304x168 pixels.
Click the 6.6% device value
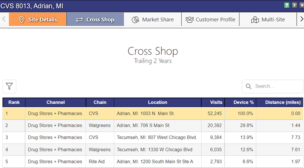tap(248, 161)
